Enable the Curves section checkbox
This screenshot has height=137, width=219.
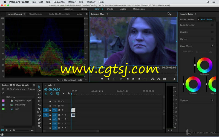[x=212, y=39]
